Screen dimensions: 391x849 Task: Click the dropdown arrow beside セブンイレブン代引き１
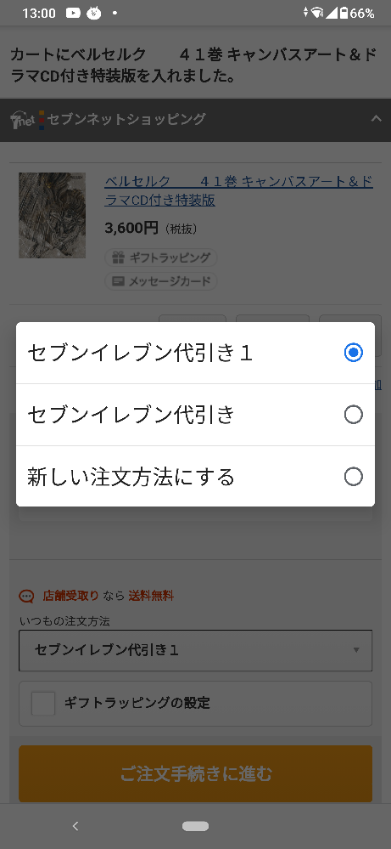tap(356, 650)
